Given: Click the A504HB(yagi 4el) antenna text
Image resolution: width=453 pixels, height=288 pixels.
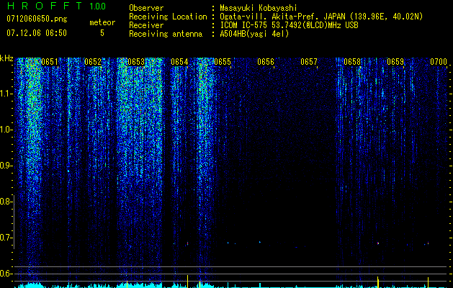Looking at the screenshot, I should 254,34.
